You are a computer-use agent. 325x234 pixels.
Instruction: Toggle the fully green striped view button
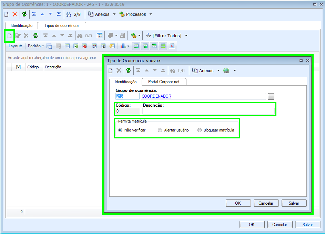[x=163, y=46]
